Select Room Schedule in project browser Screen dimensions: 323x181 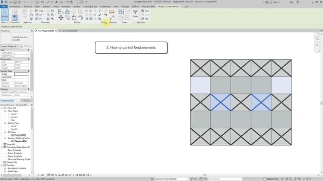pyautogui.click(x=15, y=153)
